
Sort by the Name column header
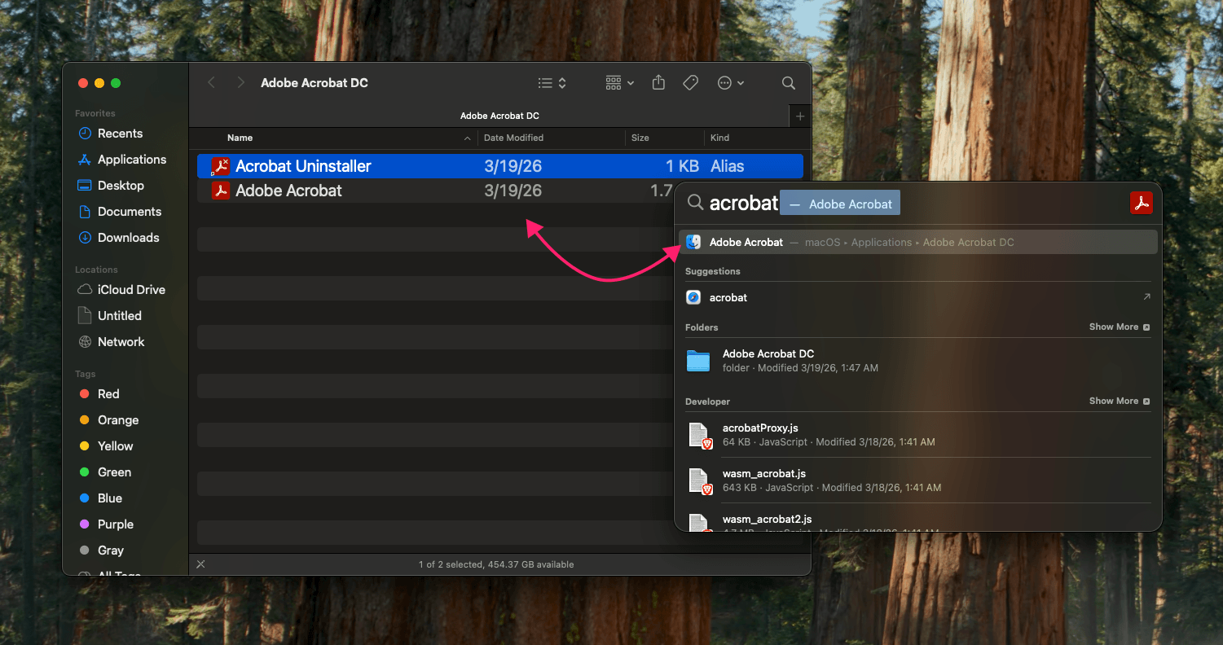click(240, 138)
